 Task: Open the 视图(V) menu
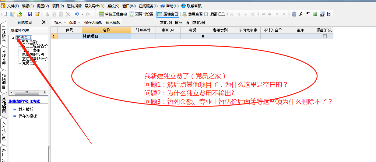[x=43, y=6]
